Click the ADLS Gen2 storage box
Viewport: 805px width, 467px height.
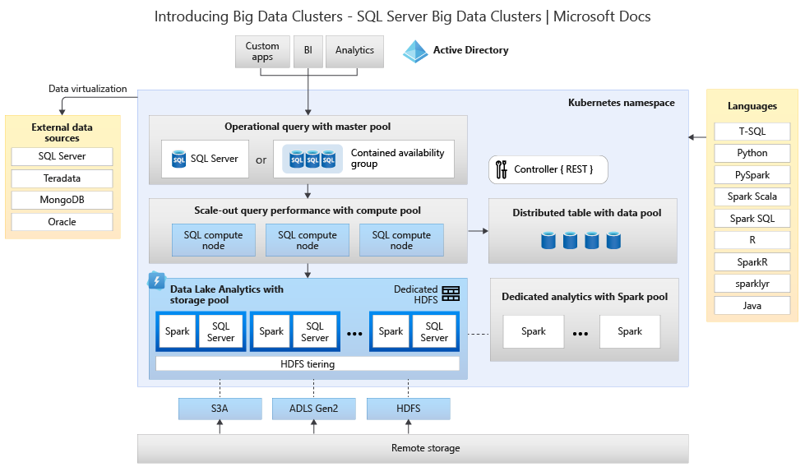pos(313,409)
